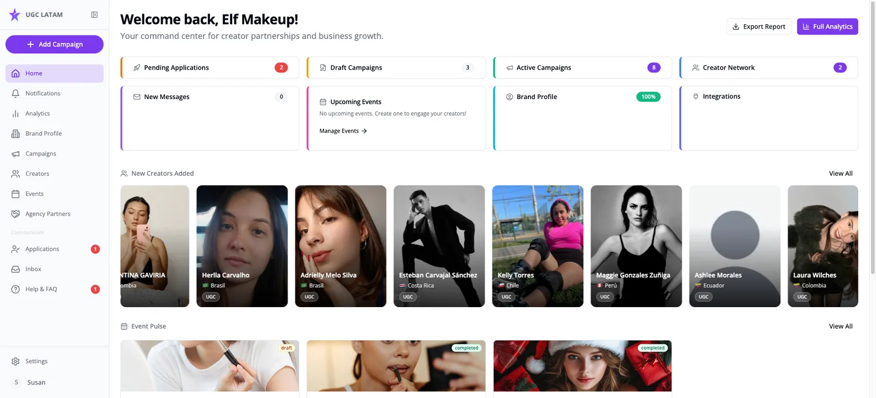Click the Pending Applications count badge 2
Image resolution: width=876 pixels, height=398 pixels.
point(281,68)
